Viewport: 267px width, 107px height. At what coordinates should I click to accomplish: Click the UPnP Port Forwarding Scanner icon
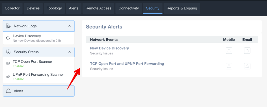pos(8,76)
